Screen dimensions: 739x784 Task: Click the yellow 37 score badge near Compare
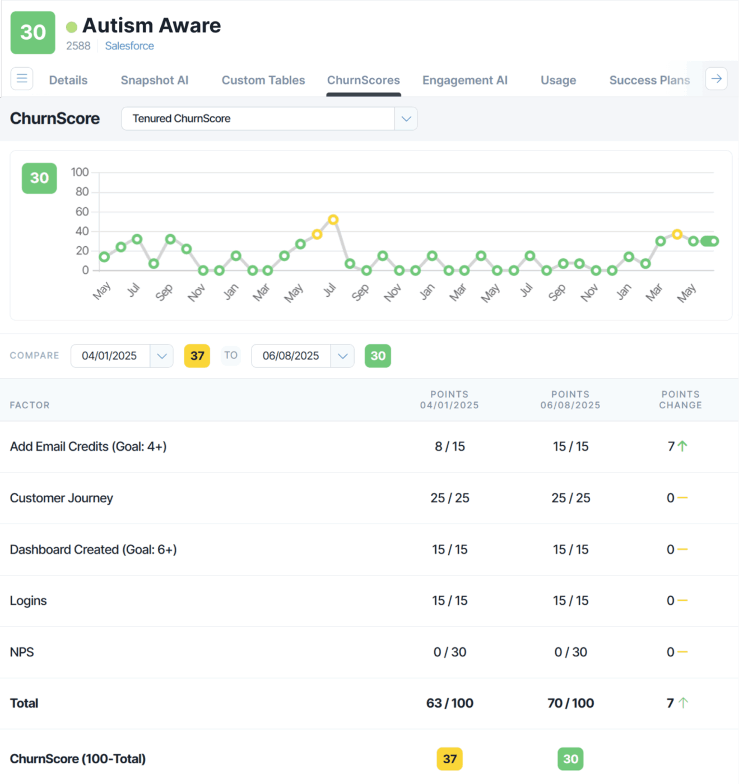(197, 356)
